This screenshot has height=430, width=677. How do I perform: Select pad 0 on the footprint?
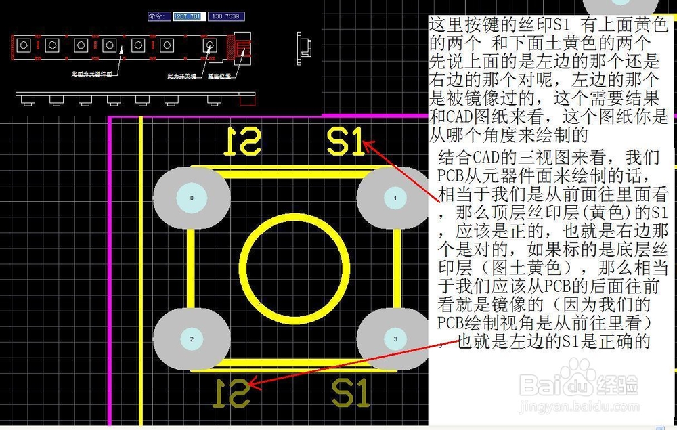192,198
